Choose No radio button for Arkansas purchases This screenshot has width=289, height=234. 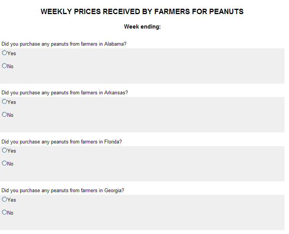[x=5, y=115]
